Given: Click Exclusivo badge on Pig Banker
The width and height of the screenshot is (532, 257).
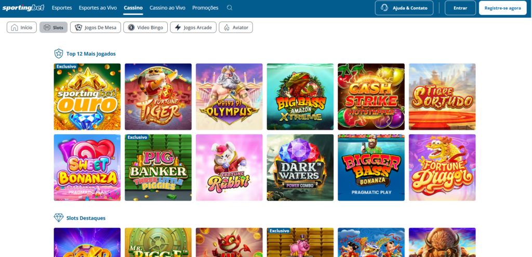Looking at the screenshot, I should tap(137, 137).
